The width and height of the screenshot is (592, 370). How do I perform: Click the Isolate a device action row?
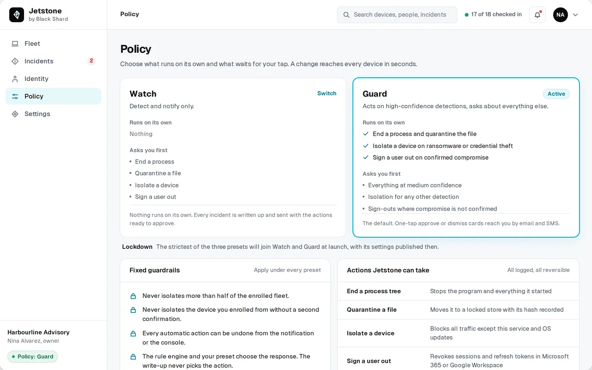458,333
